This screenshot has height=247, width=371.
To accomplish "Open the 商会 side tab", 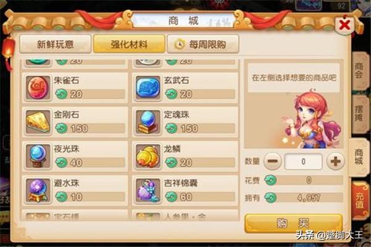I will (x=359, y=70).
